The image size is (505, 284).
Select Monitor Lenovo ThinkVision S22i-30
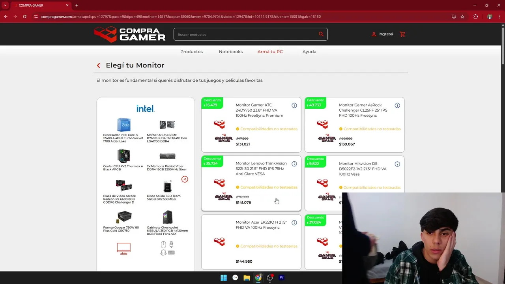pos(261,169)
